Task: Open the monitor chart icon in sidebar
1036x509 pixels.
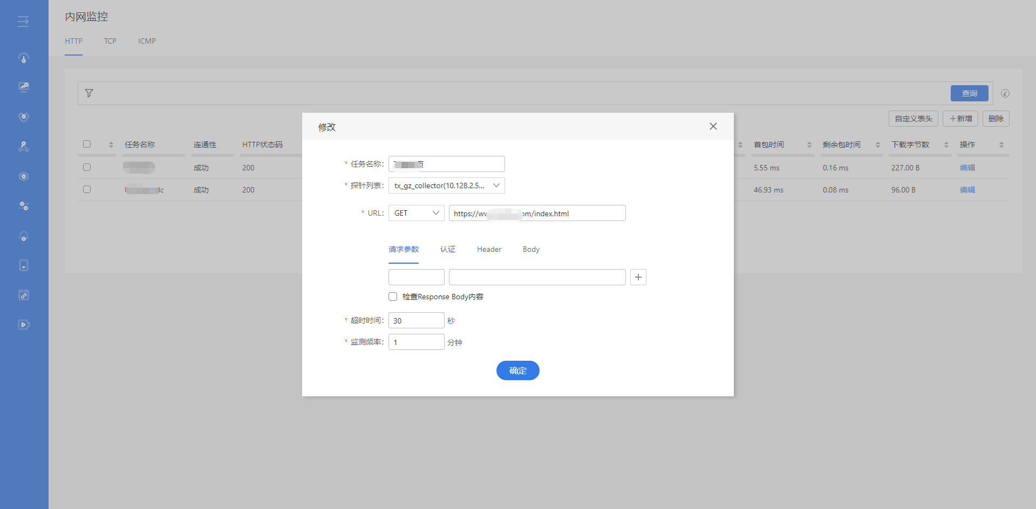Action: point(24,87)
